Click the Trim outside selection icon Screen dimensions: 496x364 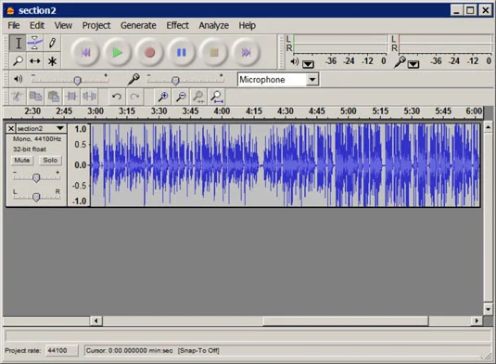[x=71, y=97]
